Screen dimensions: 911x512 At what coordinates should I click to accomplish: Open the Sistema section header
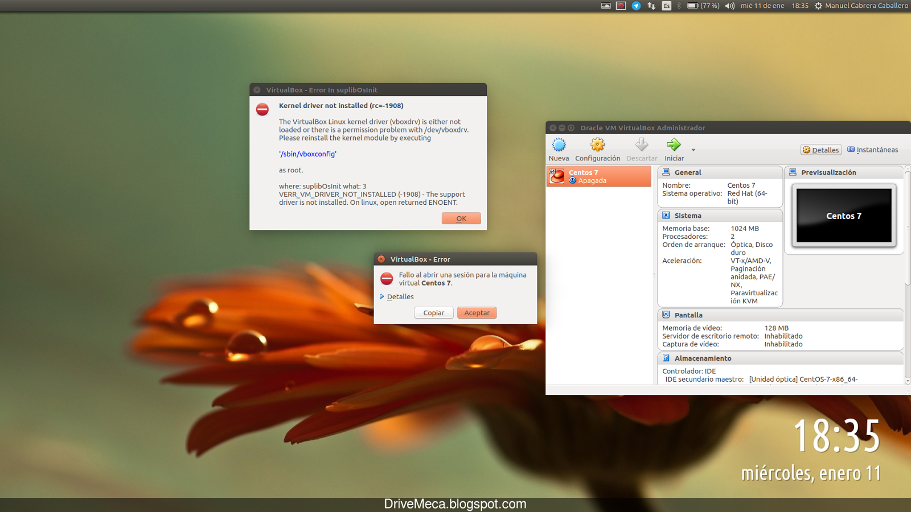[720, 216]
